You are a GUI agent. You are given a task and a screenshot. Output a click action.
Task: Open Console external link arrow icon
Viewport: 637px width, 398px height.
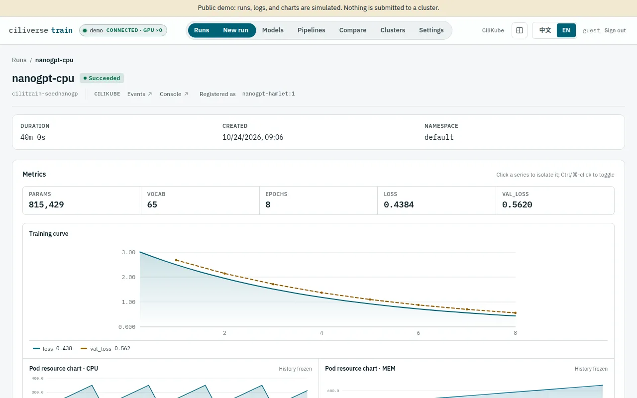[186, 94]
